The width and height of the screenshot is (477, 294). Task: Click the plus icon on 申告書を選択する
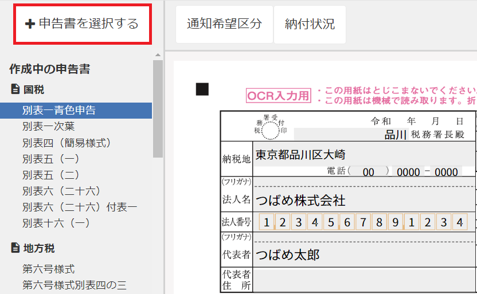click(x=30, y=23)
